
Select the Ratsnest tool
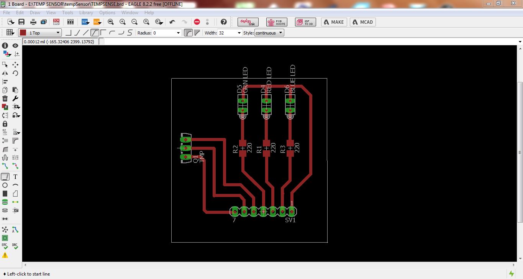tap(5, 229)
